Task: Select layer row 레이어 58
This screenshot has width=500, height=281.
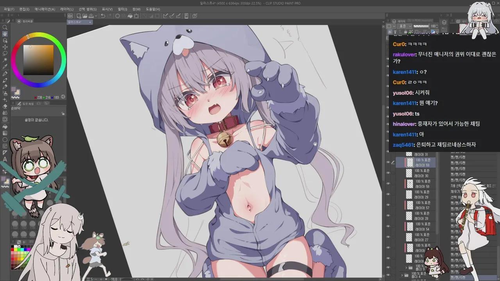Action: [x=416, y=184]
